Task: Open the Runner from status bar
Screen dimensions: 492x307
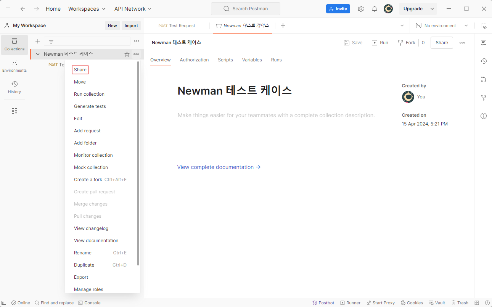Action: coord(351,303)
